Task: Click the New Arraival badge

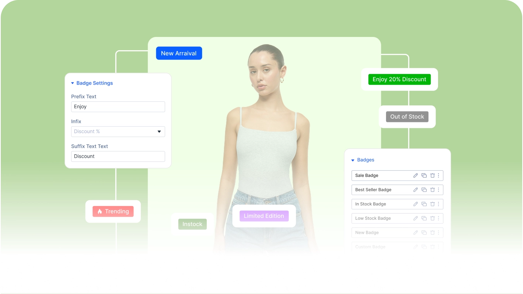Action: point(179,53)
